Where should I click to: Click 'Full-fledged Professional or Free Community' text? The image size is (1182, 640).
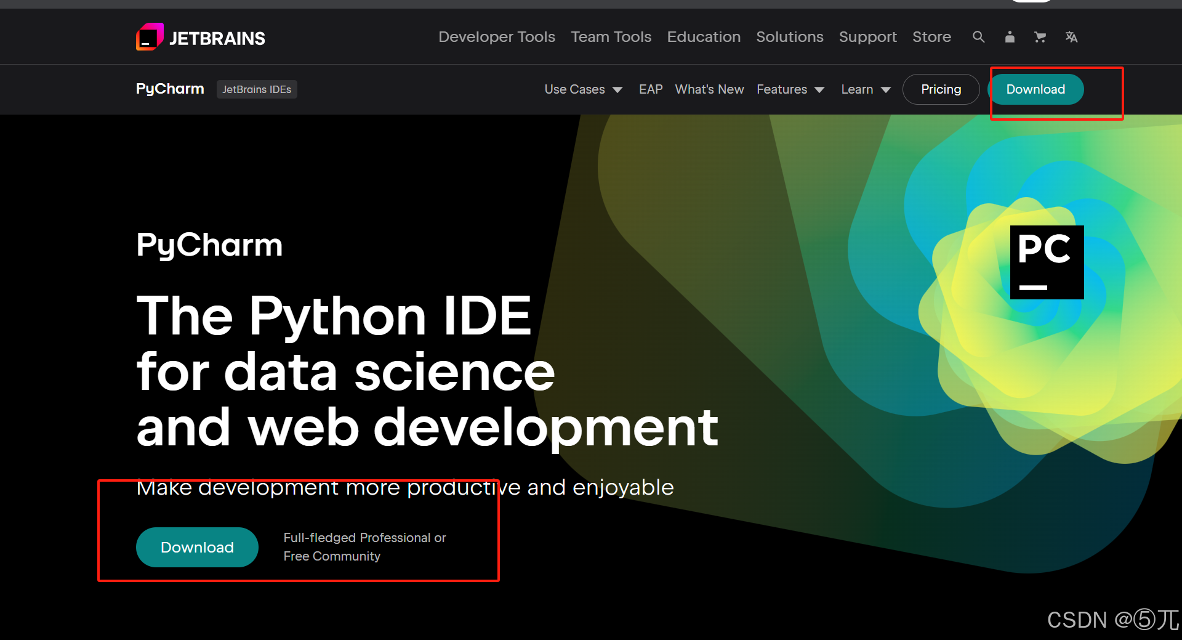[x=364, y=547]
